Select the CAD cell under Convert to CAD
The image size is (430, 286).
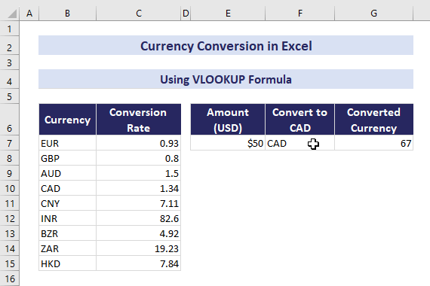300,142
